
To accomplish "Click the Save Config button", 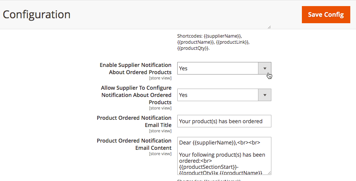I will coord(326,14).
